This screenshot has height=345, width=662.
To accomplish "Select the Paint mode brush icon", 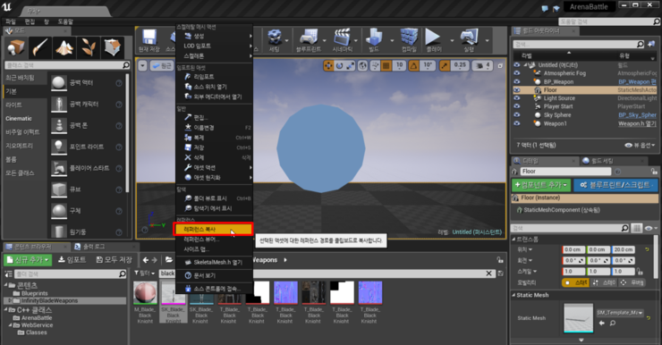I will click(x=40, y=47).
